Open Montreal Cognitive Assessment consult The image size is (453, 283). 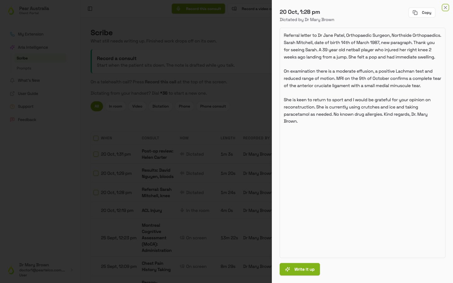(157, 238)
